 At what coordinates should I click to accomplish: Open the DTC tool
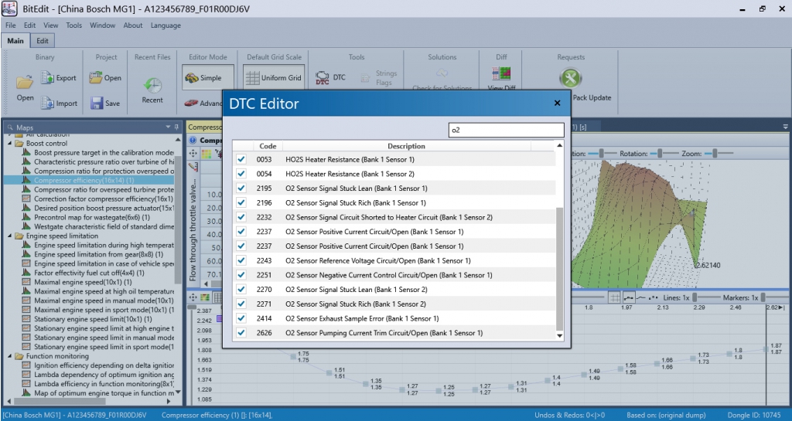pos(330,78)
